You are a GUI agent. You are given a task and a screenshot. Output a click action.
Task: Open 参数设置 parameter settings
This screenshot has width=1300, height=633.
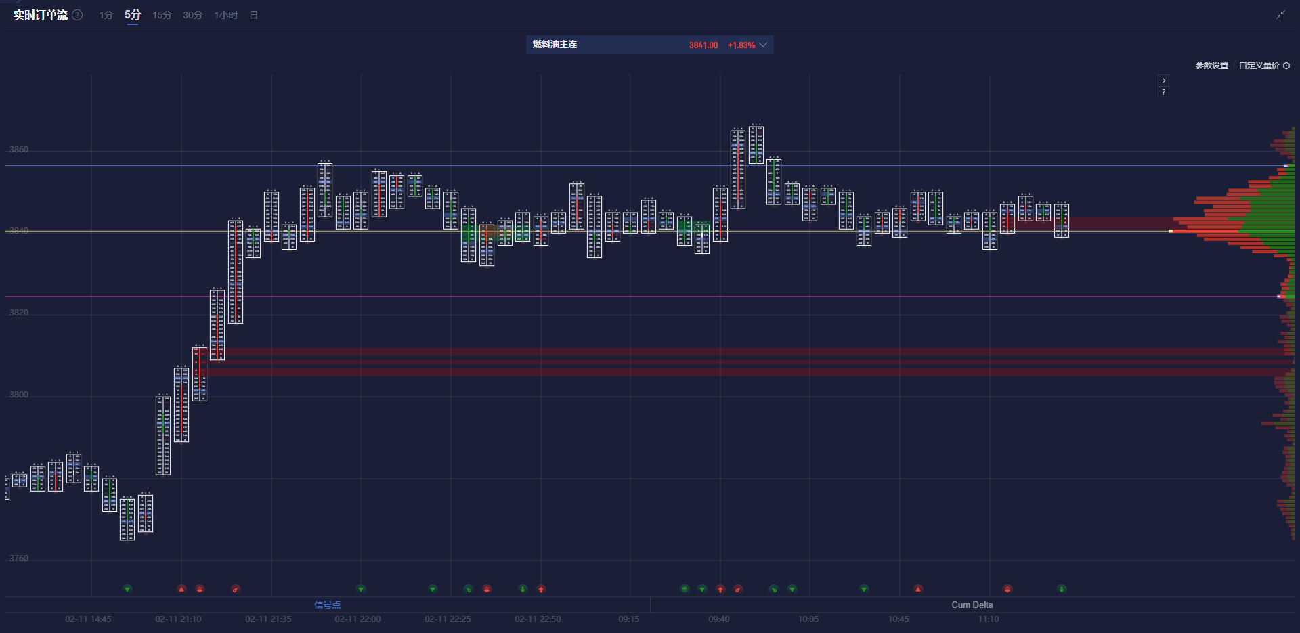(1211, 66)
